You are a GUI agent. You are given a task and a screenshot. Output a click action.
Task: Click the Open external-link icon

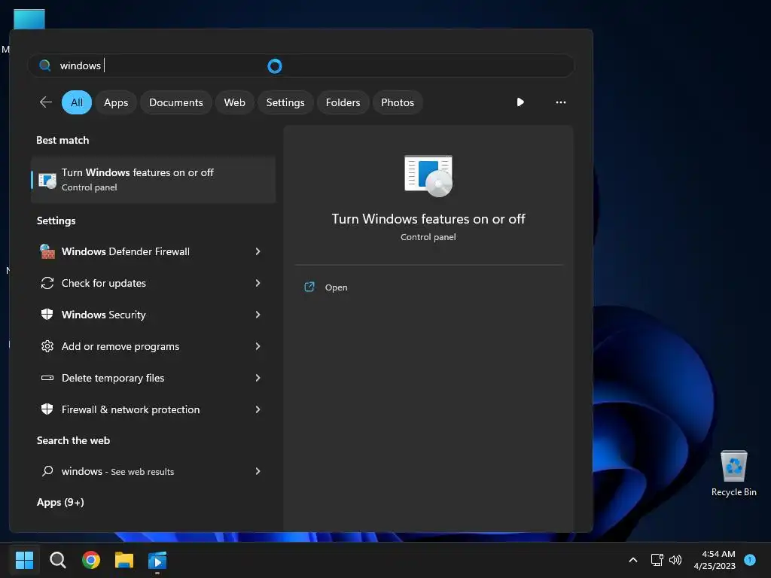[309, 287]
